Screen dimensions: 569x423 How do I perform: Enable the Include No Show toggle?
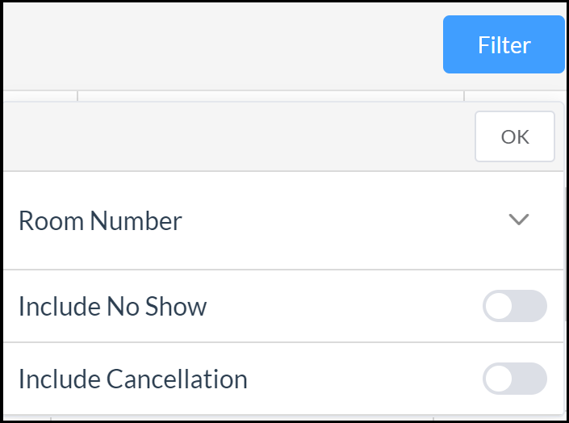514,307
